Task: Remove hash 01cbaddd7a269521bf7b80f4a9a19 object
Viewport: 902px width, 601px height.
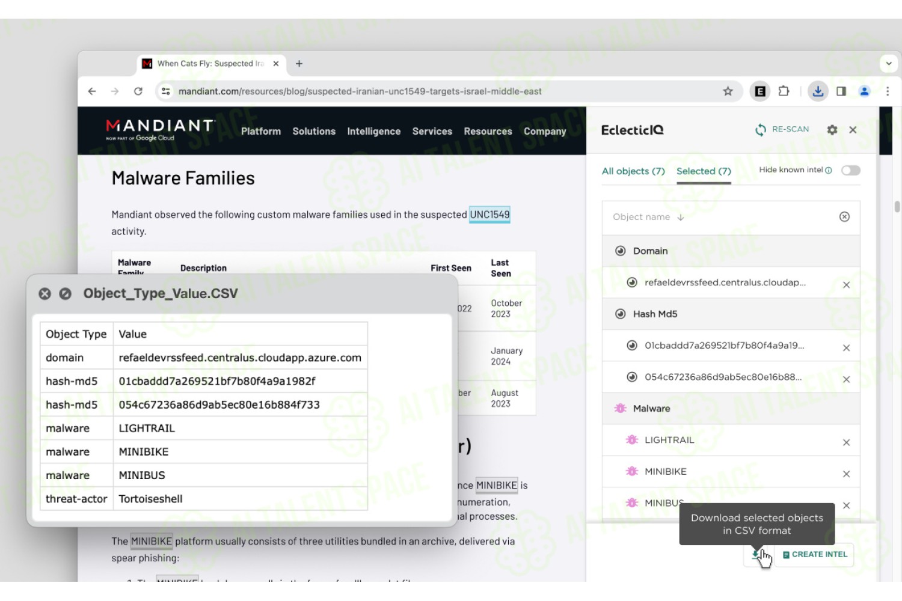Action: 846,348
